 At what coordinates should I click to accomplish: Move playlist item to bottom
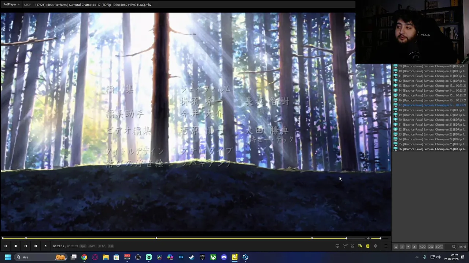click(x=414, y=247)
